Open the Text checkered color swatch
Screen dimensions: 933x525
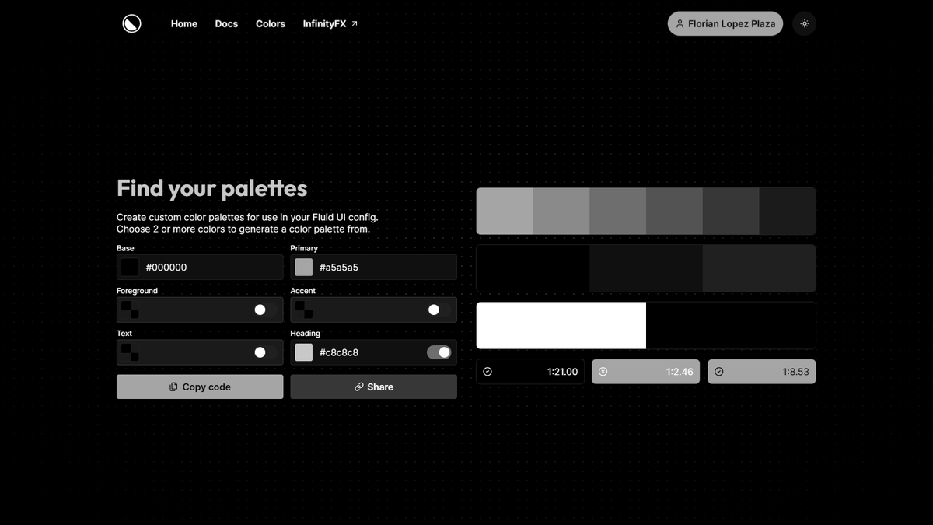click(130, 352)
